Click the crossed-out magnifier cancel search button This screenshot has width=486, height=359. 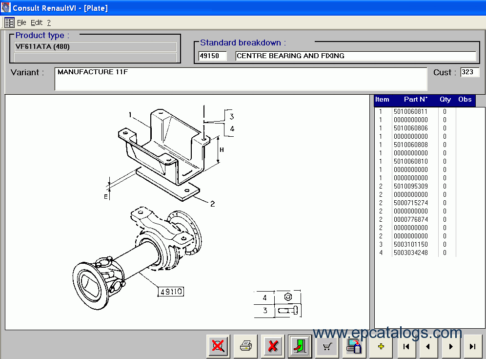(218, 346)
